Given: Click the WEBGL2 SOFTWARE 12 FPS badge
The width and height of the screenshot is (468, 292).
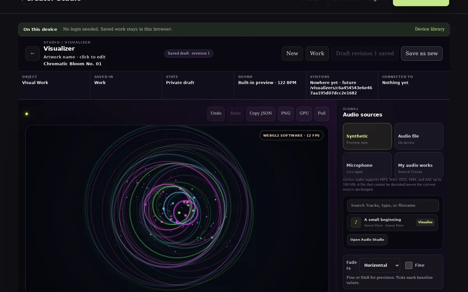Looking at the screenshot, I should pyautogui.click(x=291, y=135).
